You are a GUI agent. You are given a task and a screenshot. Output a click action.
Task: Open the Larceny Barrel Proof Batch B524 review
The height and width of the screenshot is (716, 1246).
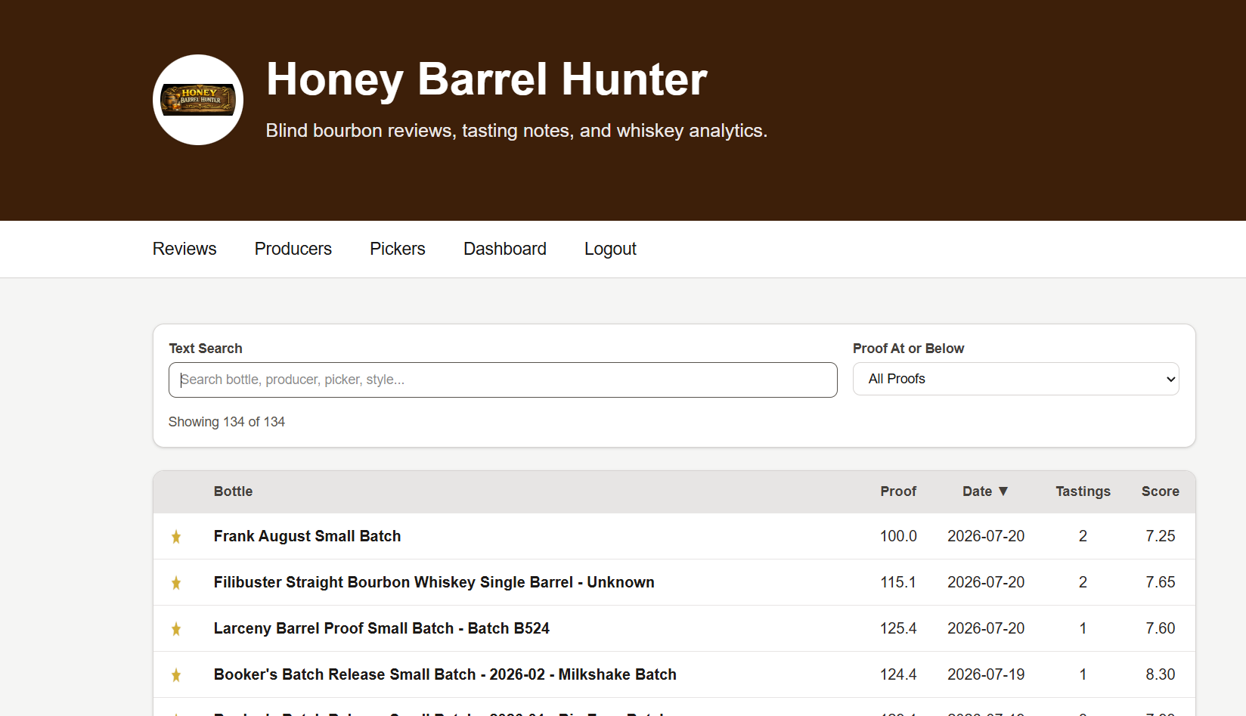tap(382, 628)
